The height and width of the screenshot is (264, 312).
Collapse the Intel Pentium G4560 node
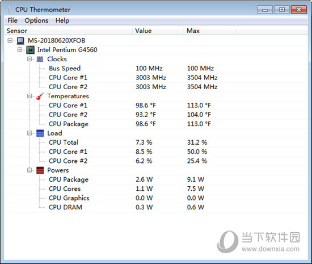(20, 49)
